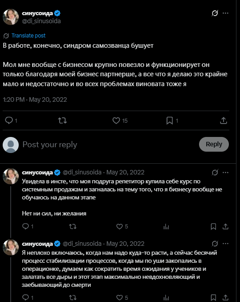Open more options on first thread reply
Screen dimensions: 240x302
click(x=225, y=172)
